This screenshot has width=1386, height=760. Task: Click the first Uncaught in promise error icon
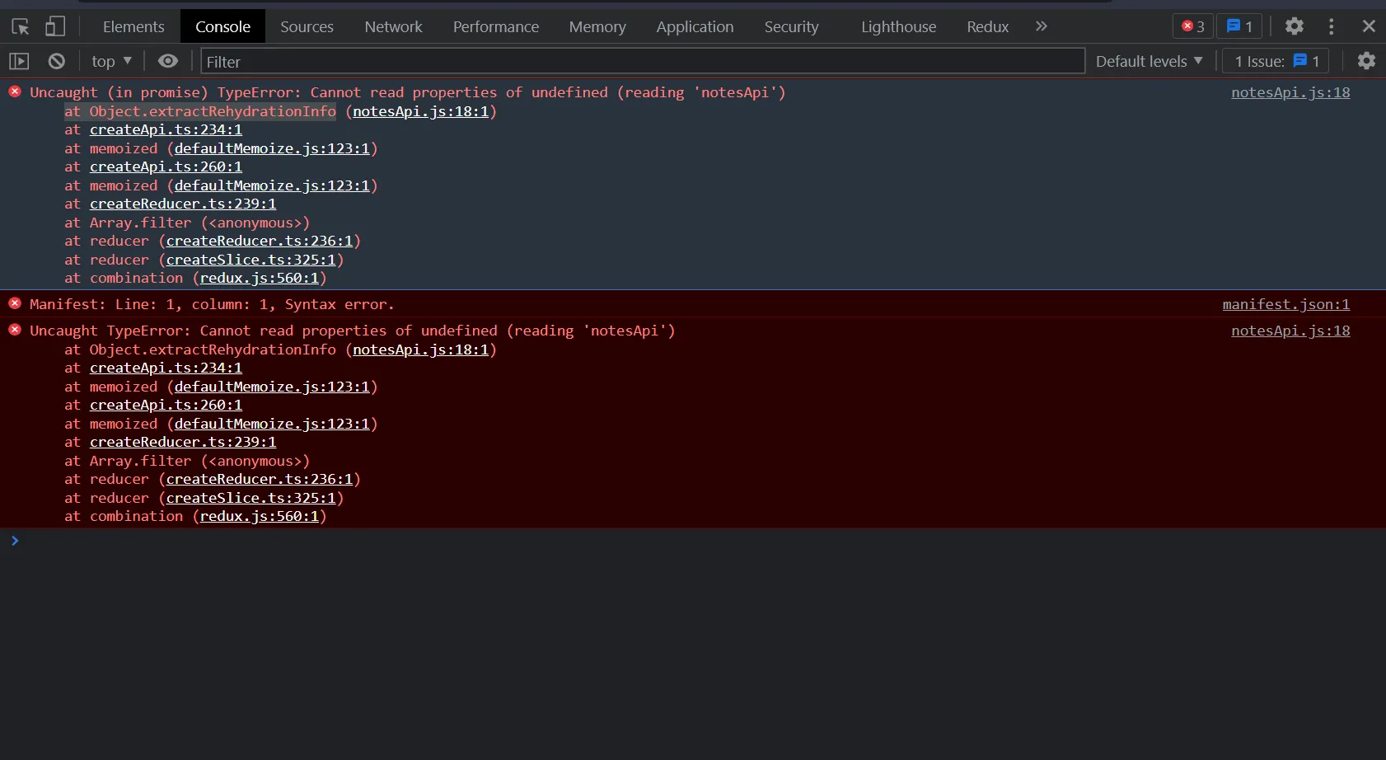click(15, 91)
